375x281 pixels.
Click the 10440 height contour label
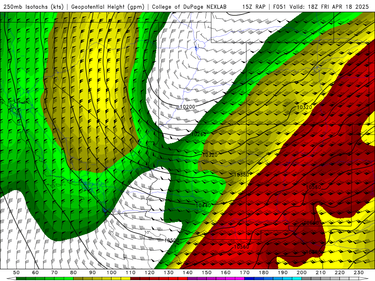tap(203, 205)
